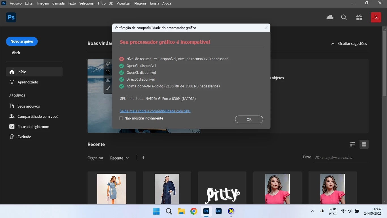Open the volume tray icon
The width and height of the screenshot is (387, 218).
[x=350, y=211]
